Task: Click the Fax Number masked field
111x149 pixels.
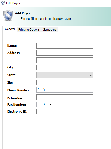Action: (x=65, y=104)
